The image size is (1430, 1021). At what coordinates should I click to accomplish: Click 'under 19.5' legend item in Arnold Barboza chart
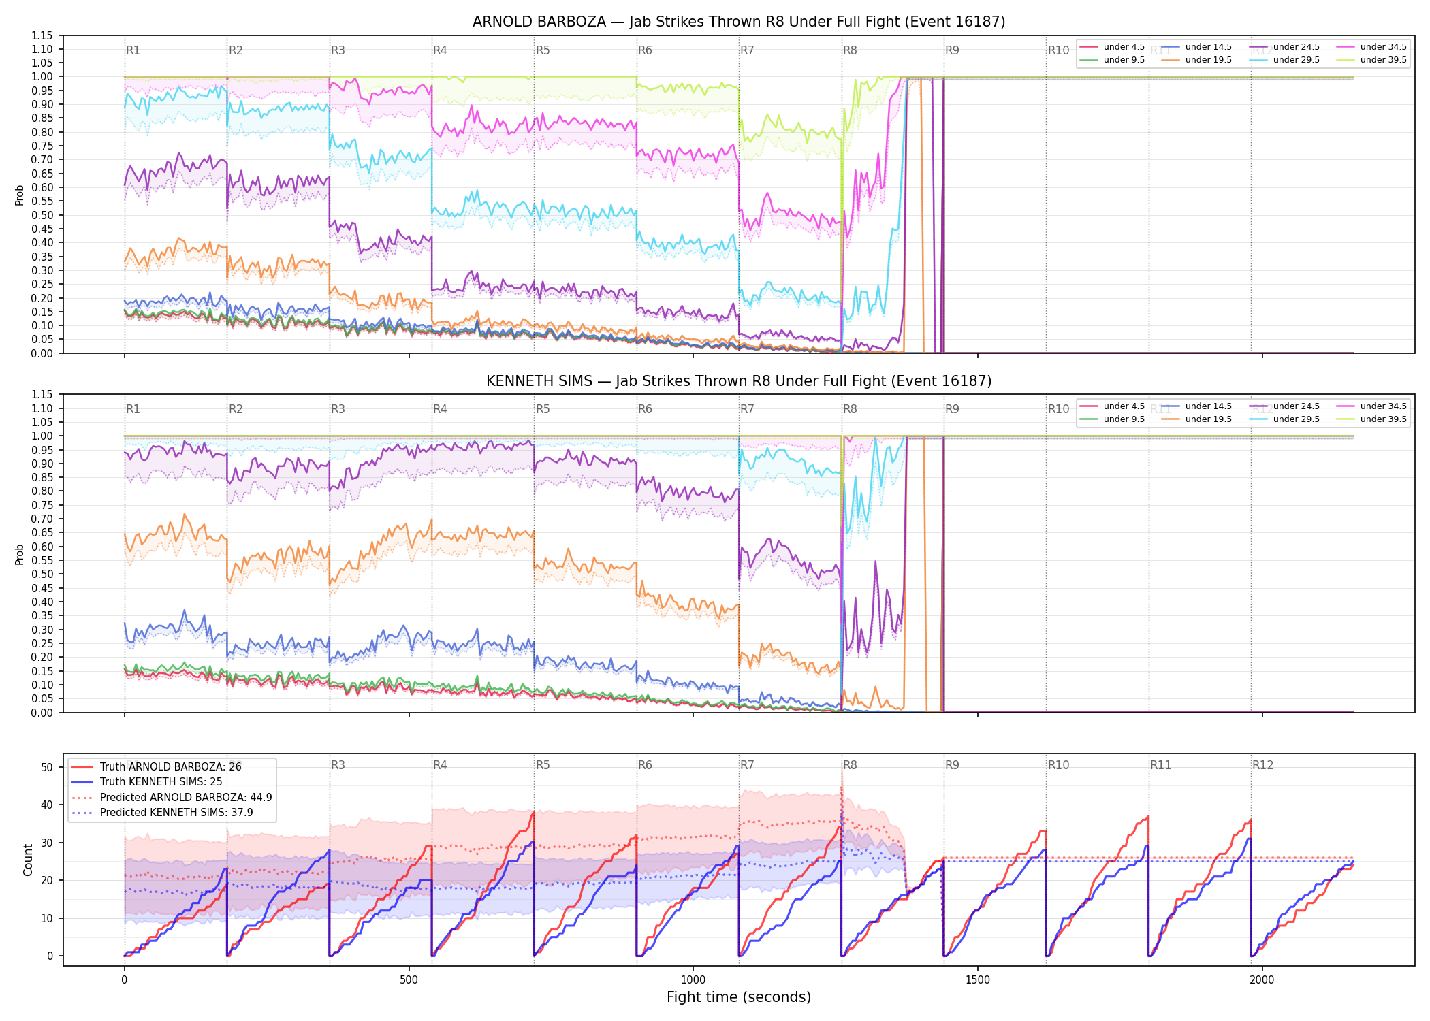[1197, 60]
